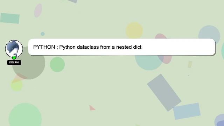
Task: Click the medium green circle below bubble
Action: click(x=57, y=64)
